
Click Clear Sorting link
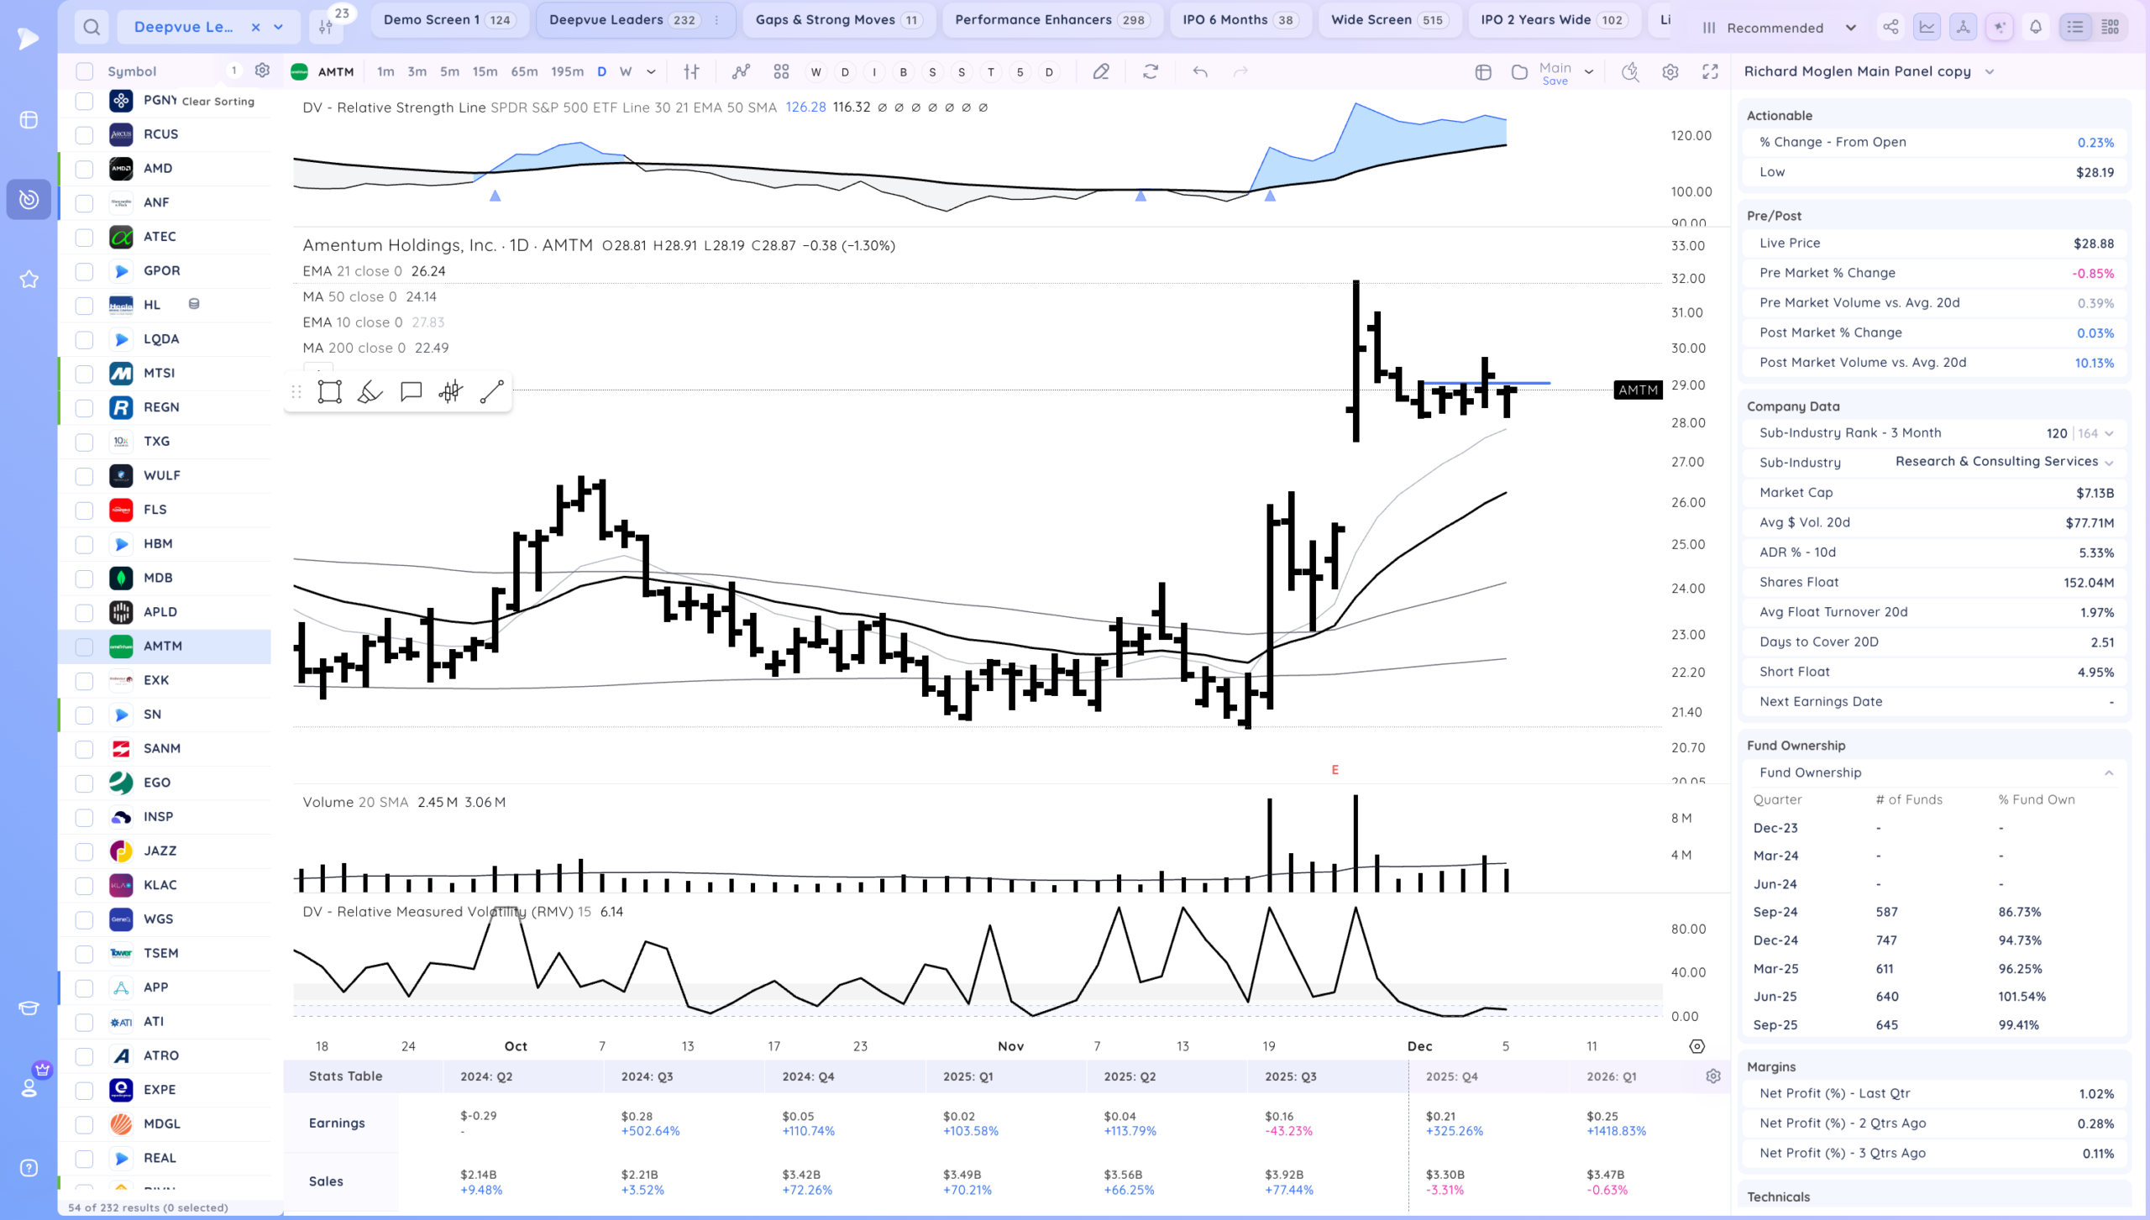point(218,102)
